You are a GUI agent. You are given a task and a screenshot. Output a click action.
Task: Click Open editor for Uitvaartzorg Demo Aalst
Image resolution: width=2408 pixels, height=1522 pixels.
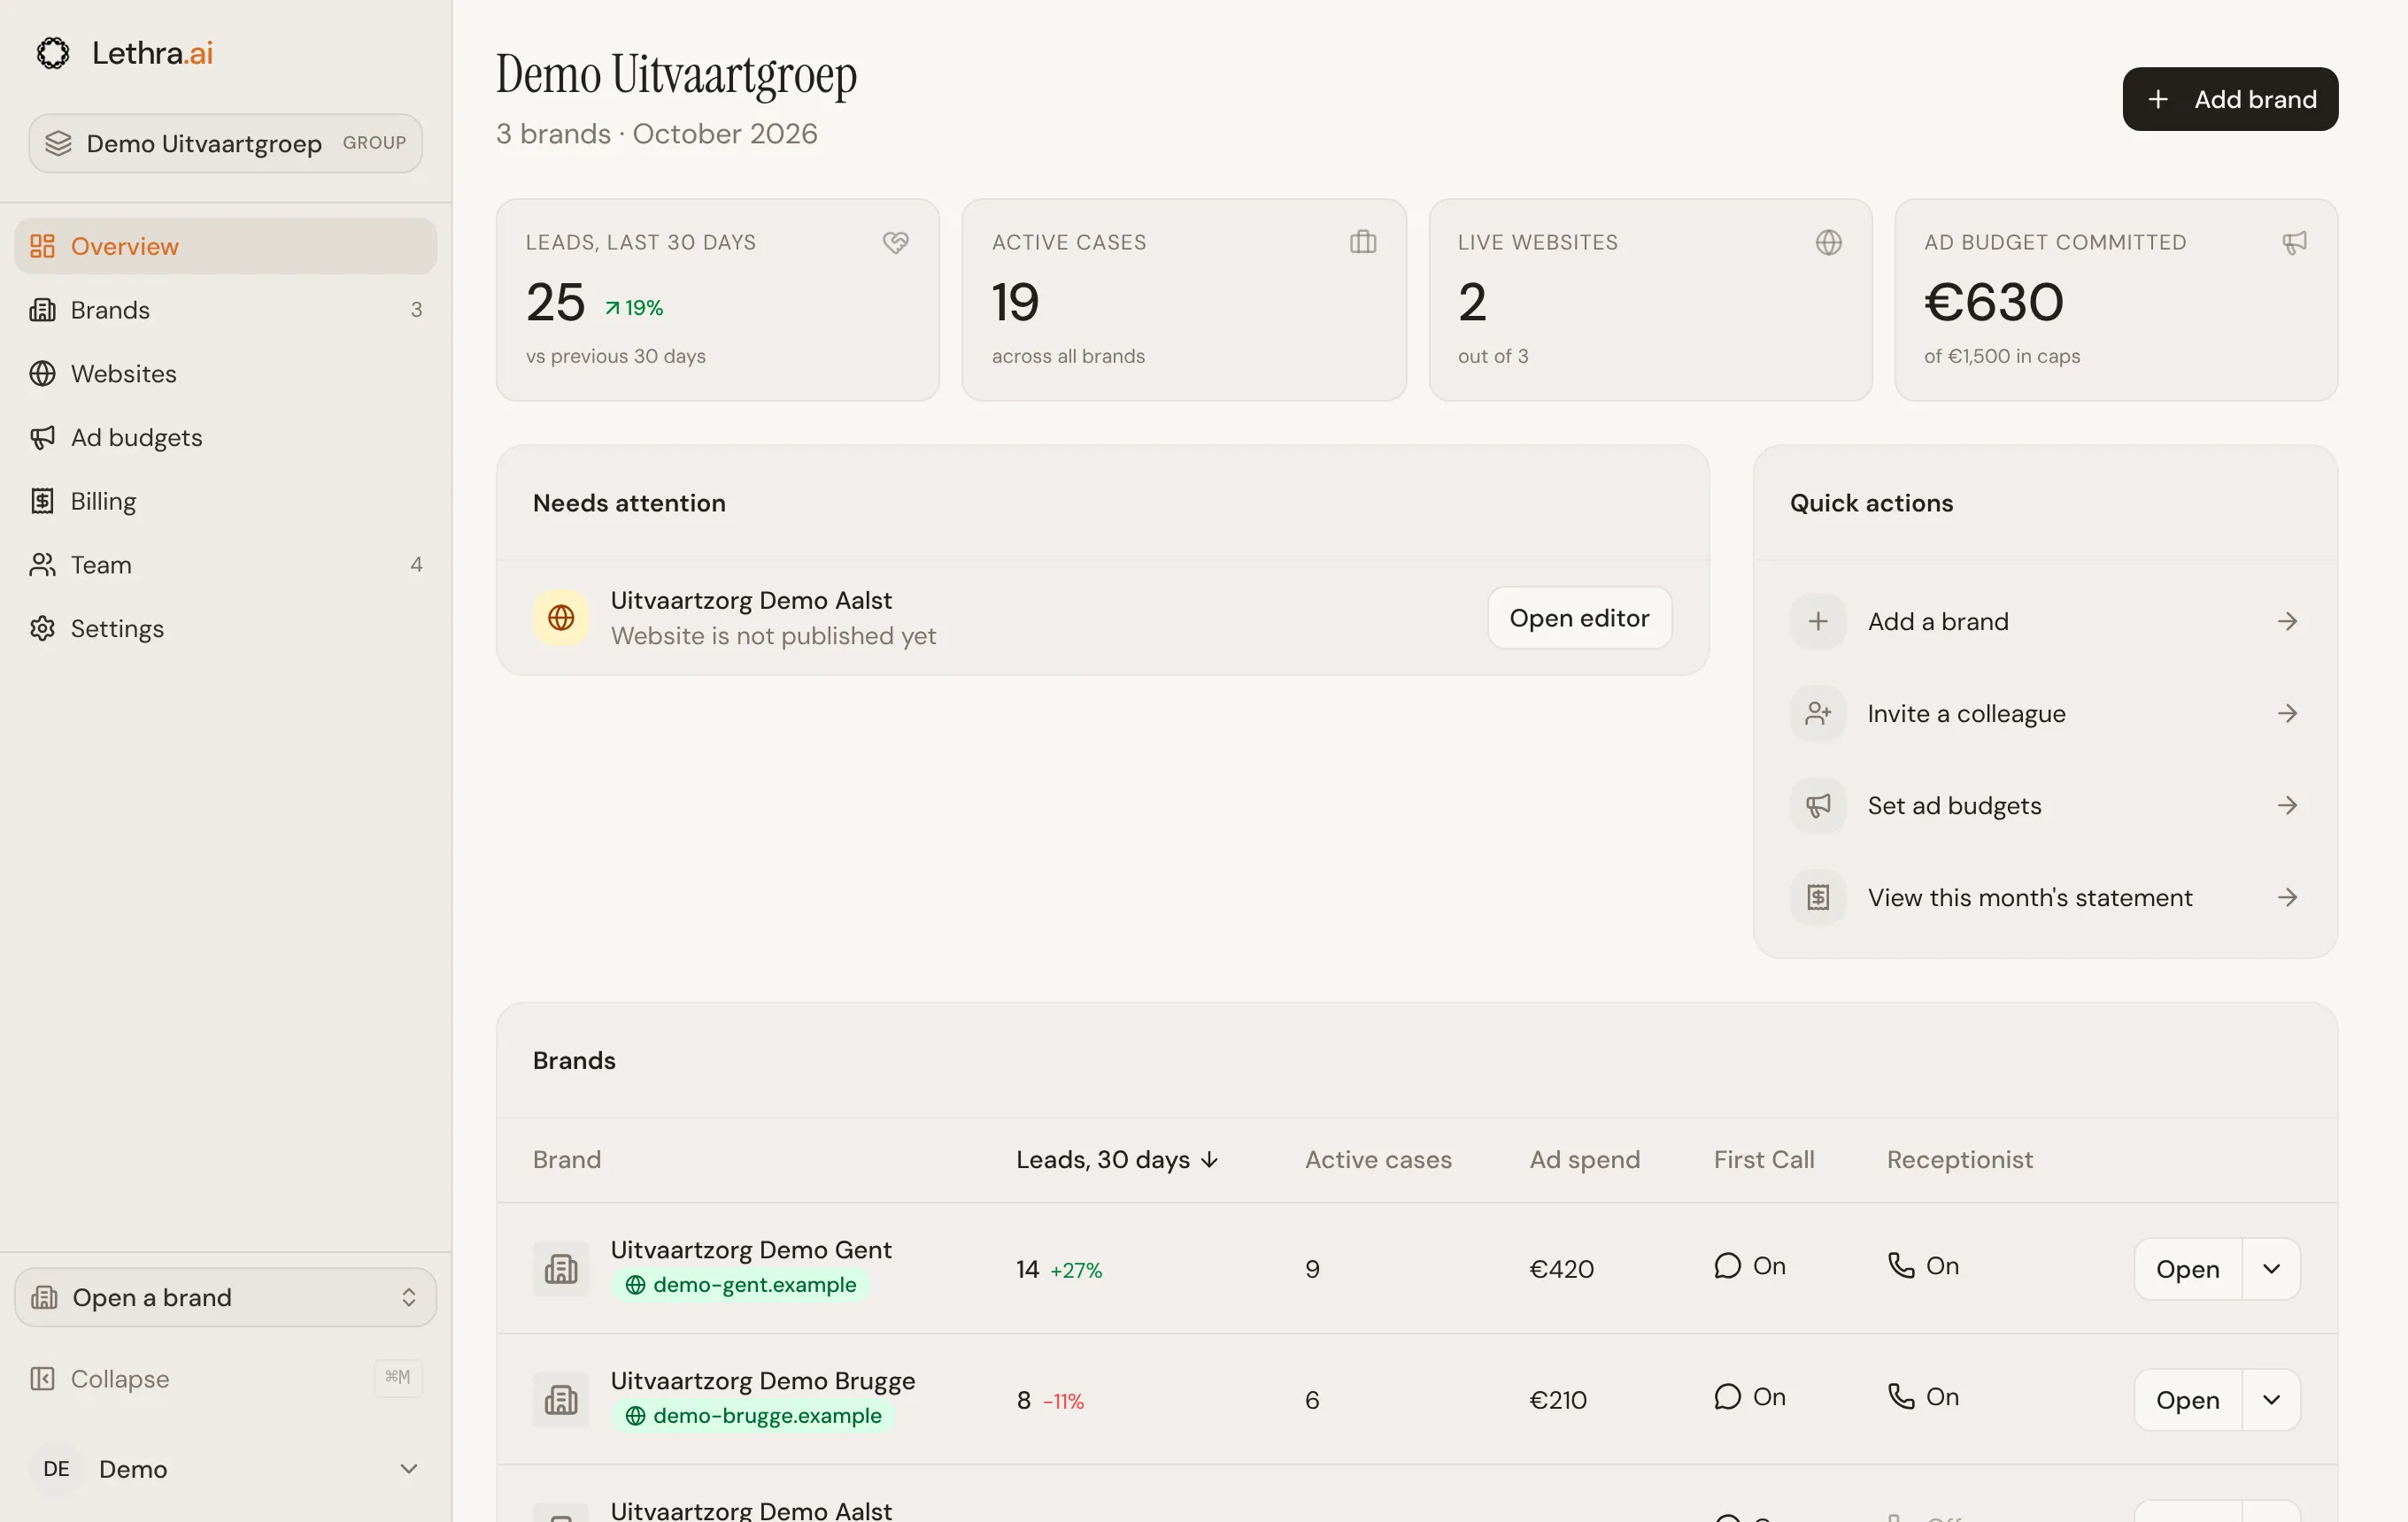[x=1579, y=618]
